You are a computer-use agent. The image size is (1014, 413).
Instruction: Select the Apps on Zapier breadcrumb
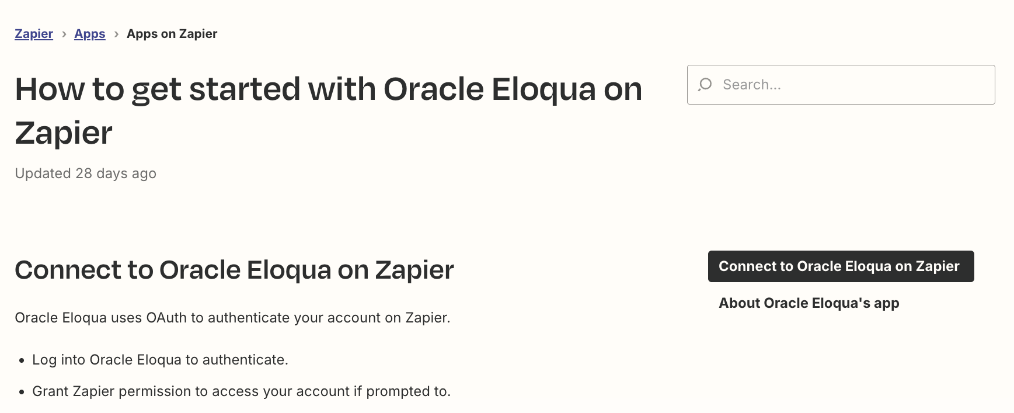tap(172, 34)
